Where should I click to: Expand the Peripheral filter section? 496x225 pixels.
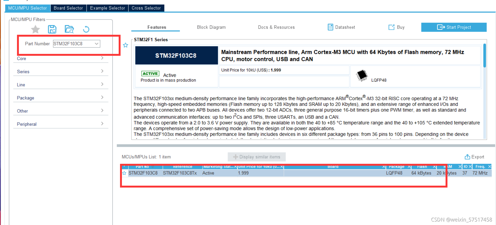coord(61,124)
